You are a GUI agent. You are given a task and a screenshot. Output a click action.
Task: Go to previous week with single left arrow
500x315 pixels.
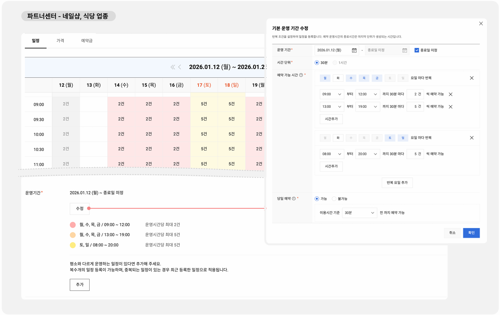click(180, 67)
